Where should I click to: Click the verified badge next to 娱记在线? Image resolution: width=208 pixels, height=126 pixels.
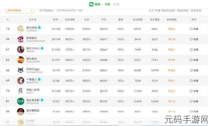39,28
